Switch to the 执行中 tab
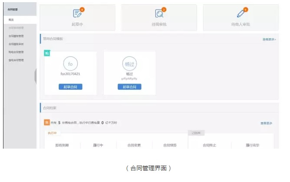This screenshot has height=182, width=290. coord(52,133)
